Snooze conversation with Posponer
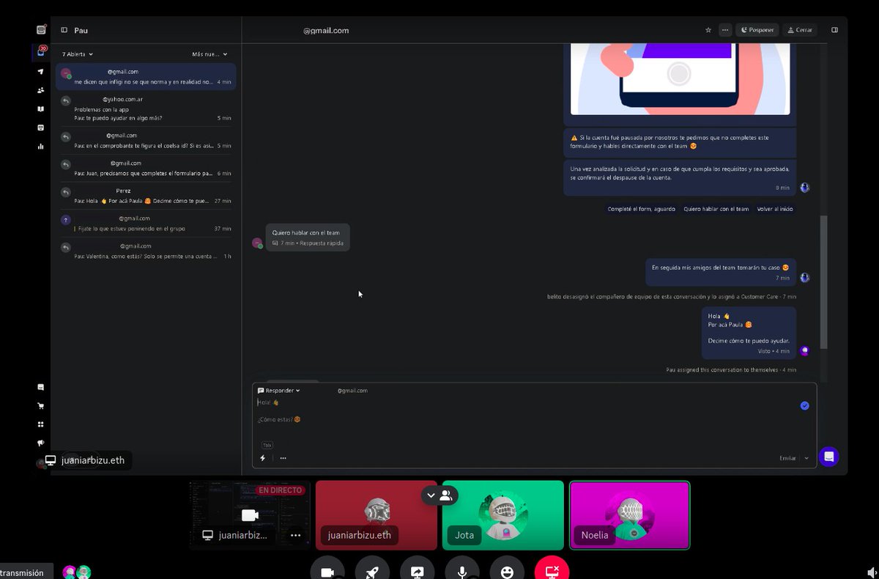Screen dimensions: 879x579 (757, 30)
